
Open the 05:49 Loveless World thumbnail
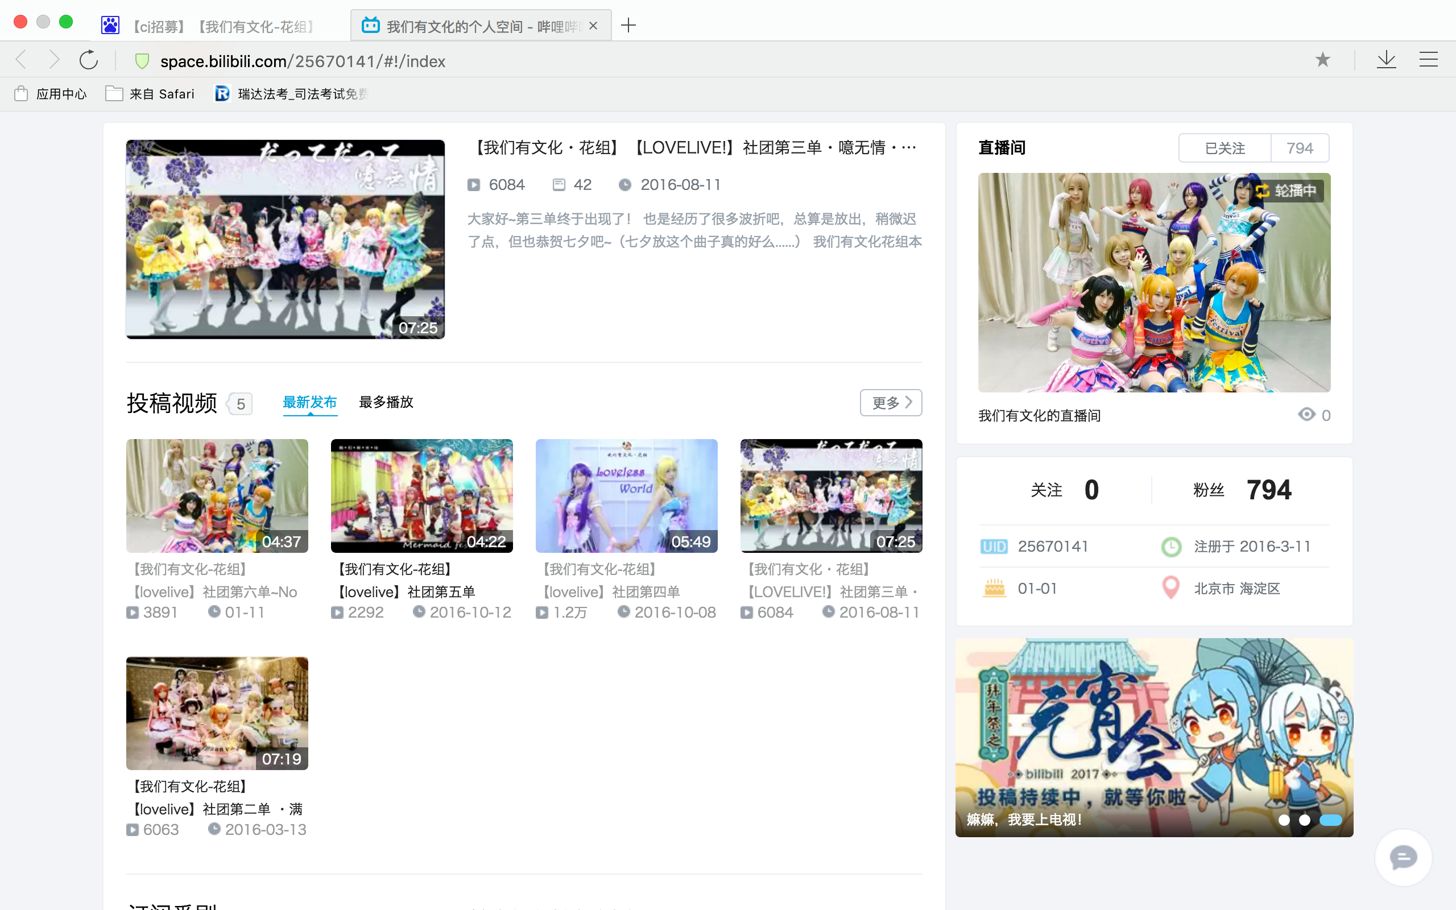[x=626, y=496]
